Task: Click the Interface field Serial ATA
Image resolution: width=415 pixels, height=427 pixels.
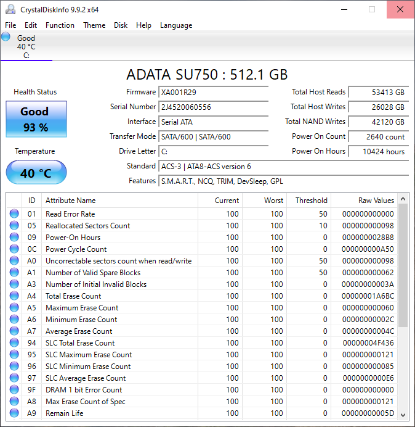Action: pyautogui.click(x=213, y=122)
